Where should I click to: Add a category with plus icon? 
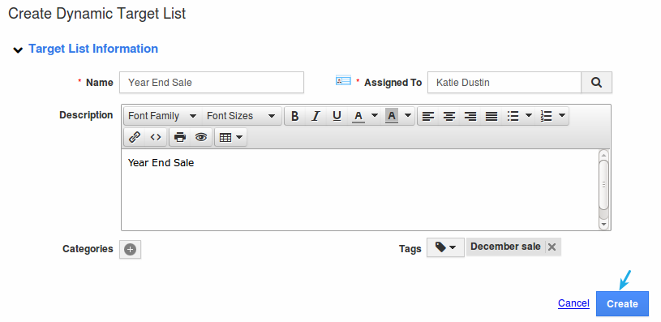tap(131, 250)
